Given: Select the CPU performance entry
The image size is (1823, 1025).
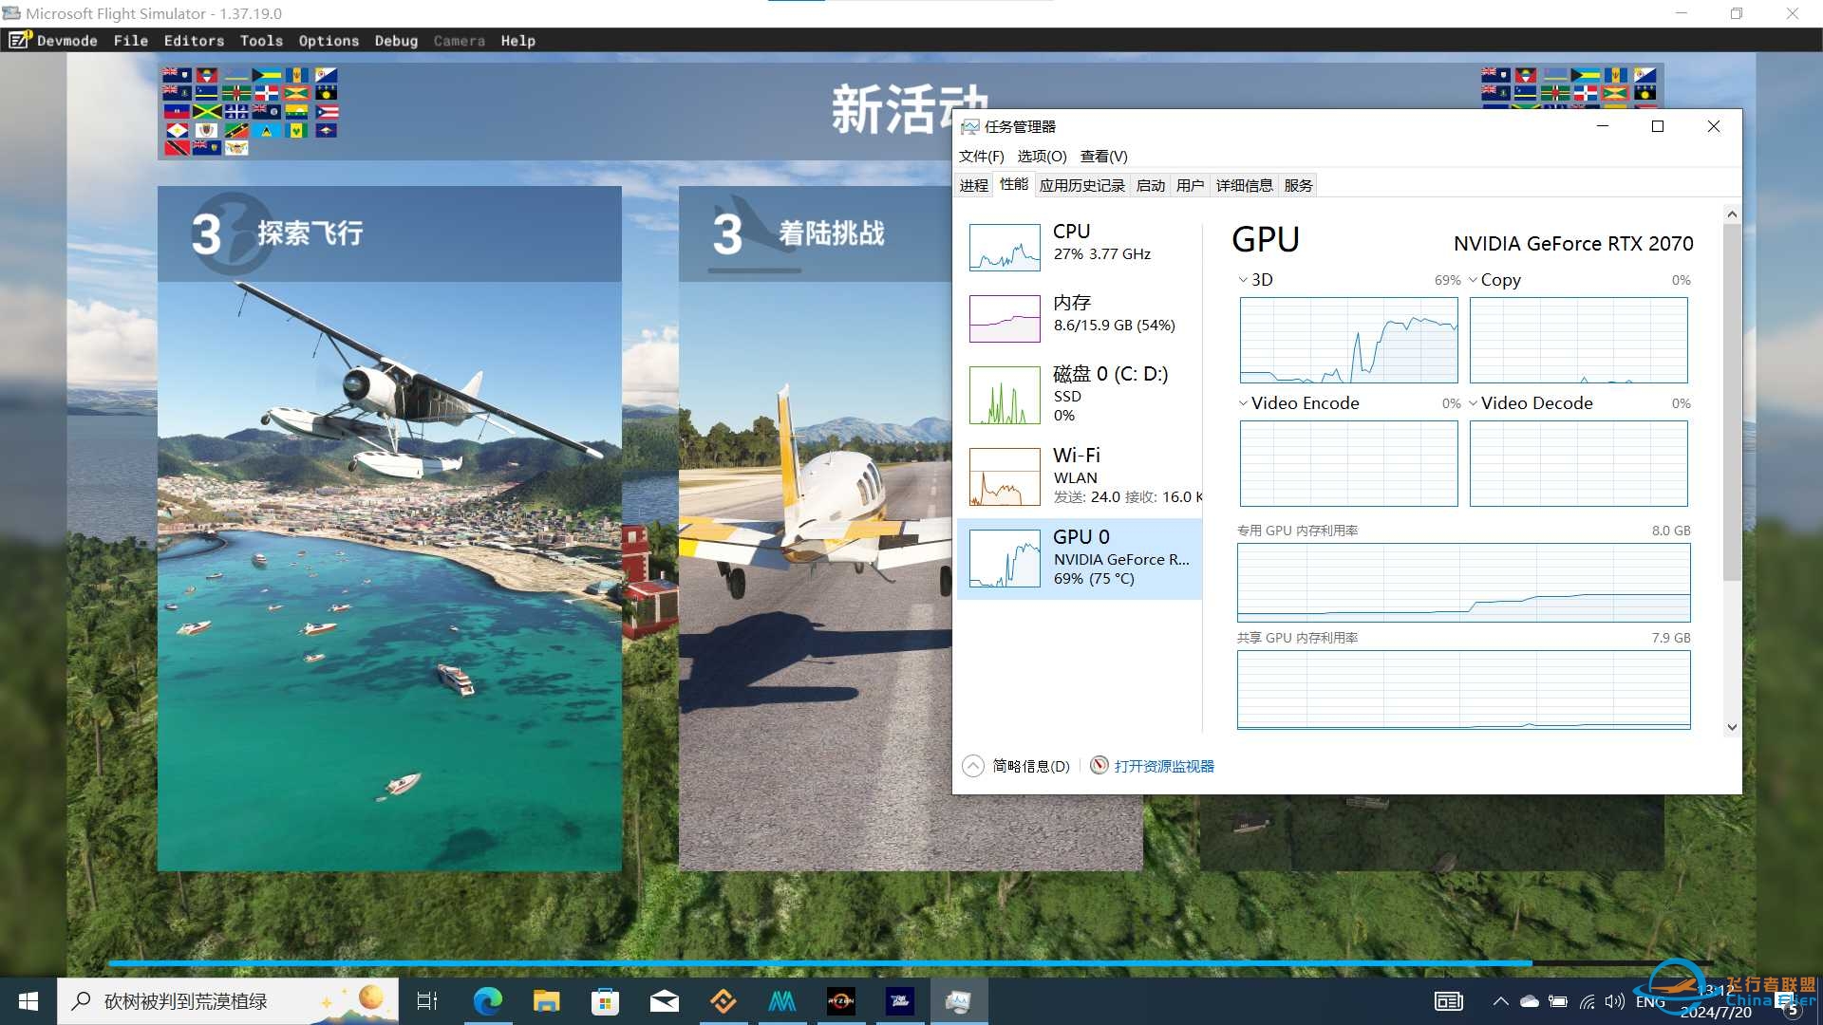Looking at the screenshot, I should pyautogui.click(x=1081, y=247).
